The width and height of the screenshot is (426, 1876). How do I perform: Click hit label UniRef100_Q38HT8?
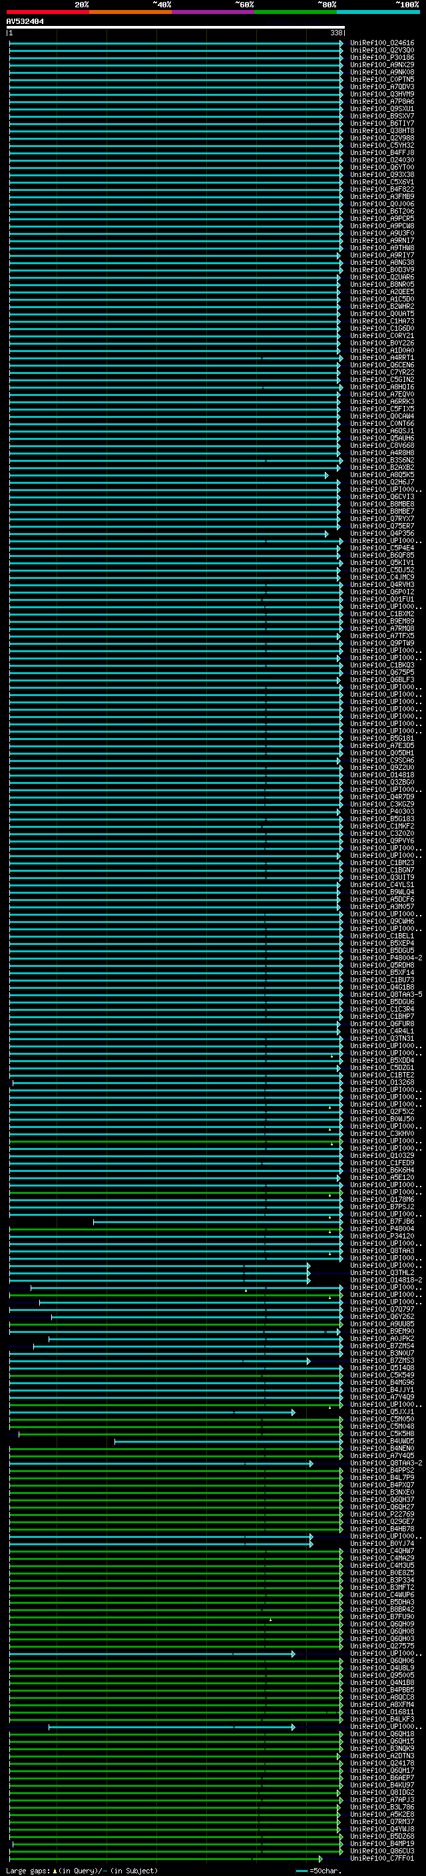tap(382, 130)
